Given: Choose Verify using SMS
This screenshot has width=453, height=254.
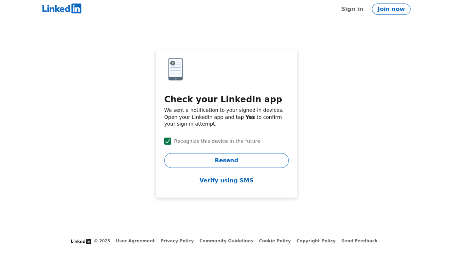Looking at the screenshot, I should (226, 181).
